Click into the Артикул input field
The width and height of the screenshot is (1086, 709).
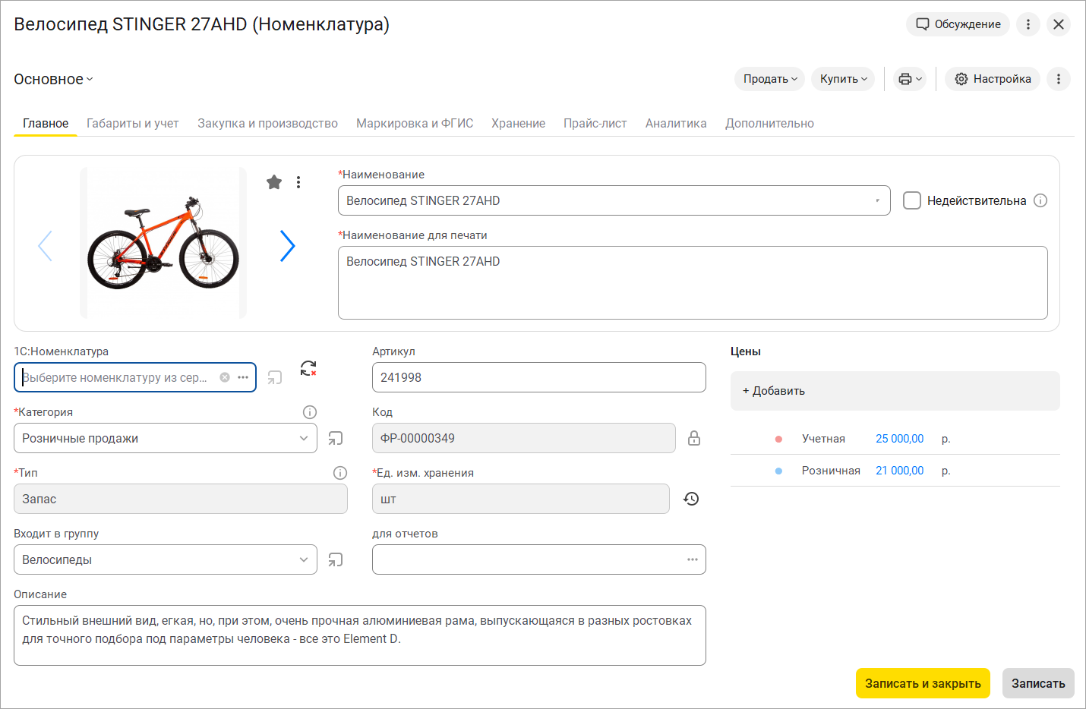[538, 377]
